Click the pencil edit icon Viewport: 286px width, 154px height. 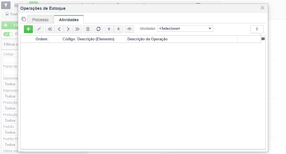39,29
